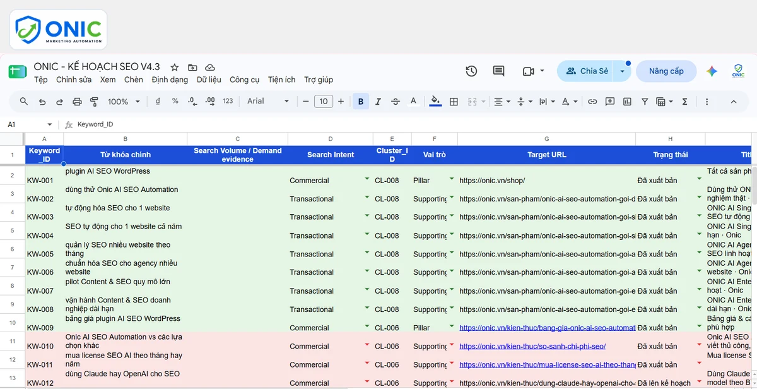757x389 pixels.
Task: Open the 123 number format menu
Action: [x=228, y=101]
